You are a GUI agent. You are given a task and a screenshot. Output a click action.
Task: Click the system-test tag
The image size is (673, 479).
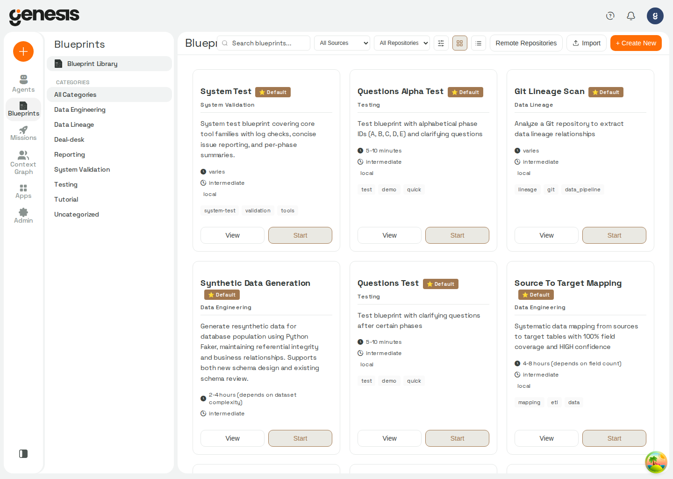click(220, 210)
